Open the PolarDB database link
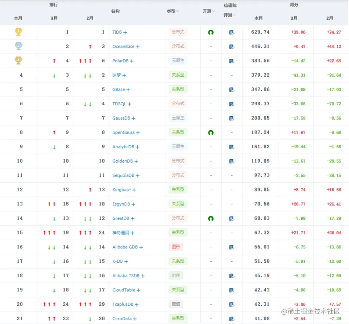 [x=120, y=61]
